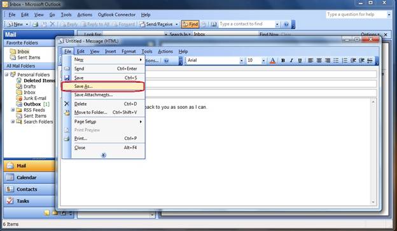The image size is (397, 231).
Task: Click the Type a contact to find field
Action: pos(247,24)
